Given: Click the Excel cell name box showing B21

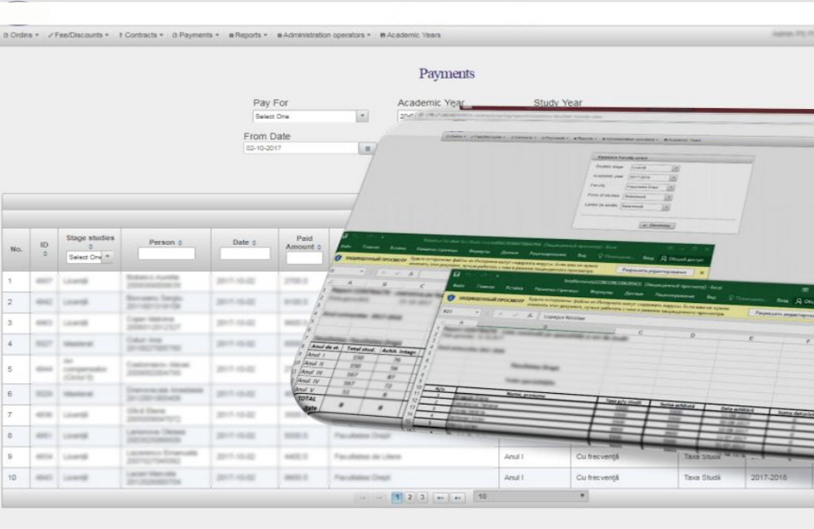Looking at the screenshot, I should point(461,312).
